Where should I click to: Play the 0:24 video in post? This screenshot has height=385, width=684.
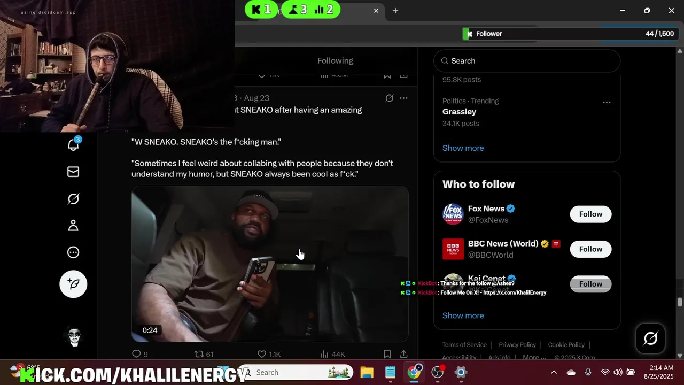click(x=270, y=264)
